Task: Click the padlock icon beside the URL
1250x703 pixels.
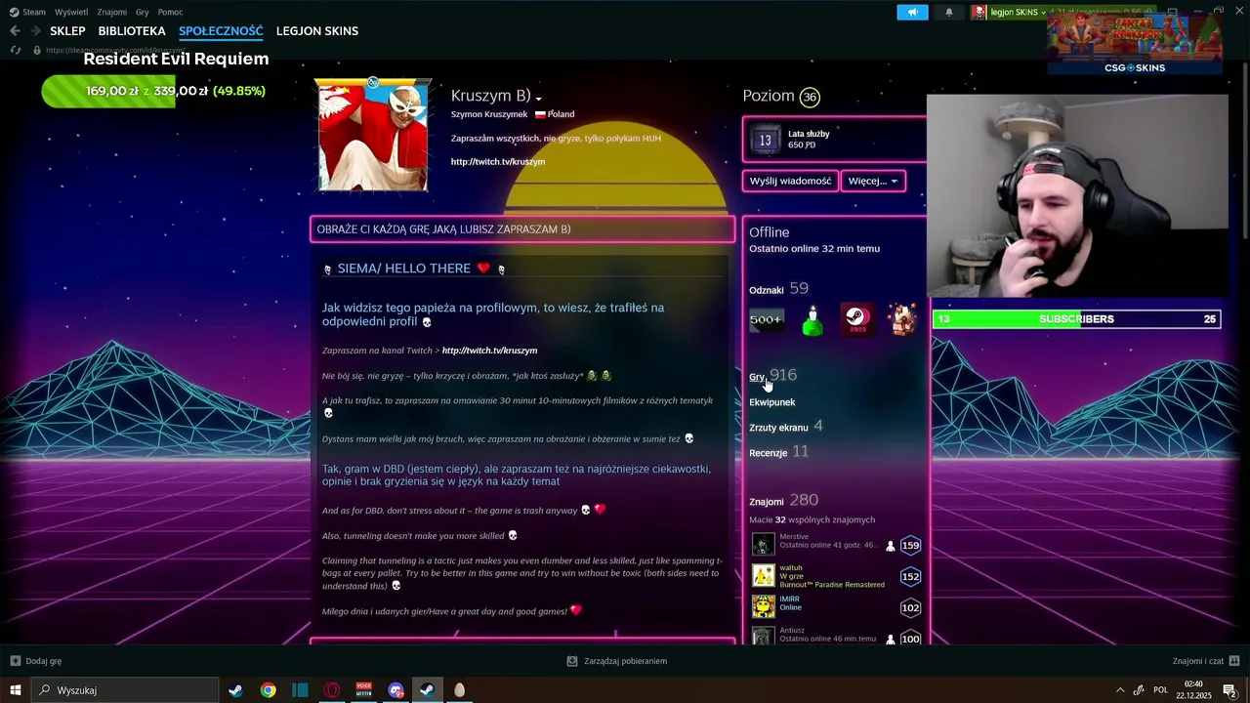Action: click(x=37, y=50)
